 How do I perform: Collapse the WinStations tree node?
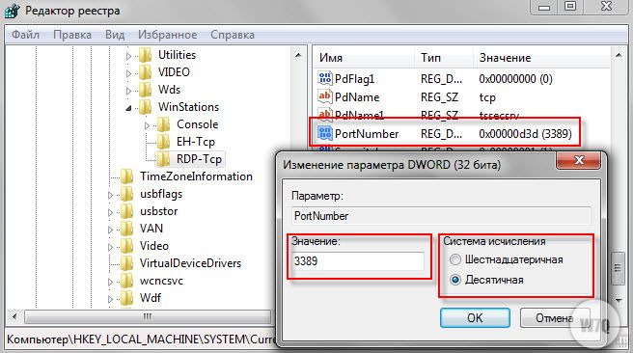(x=128, y=108)
